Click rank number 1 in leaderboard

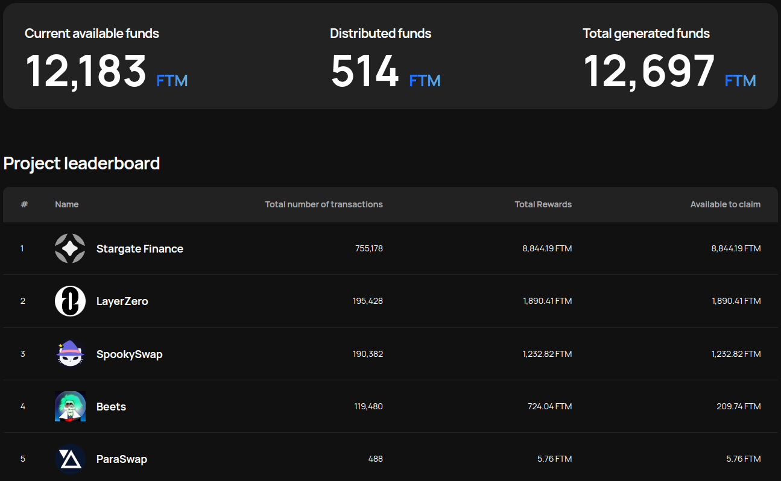(22, 248)
